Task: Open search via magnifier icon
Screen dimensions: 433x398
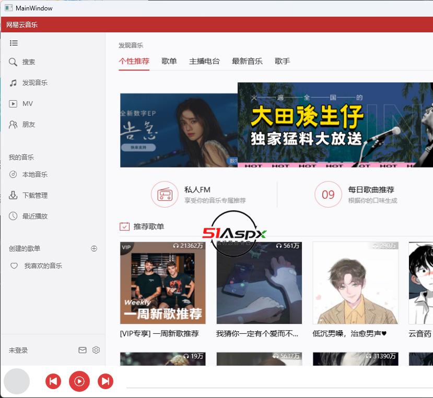Action: [x=13, y=62]
